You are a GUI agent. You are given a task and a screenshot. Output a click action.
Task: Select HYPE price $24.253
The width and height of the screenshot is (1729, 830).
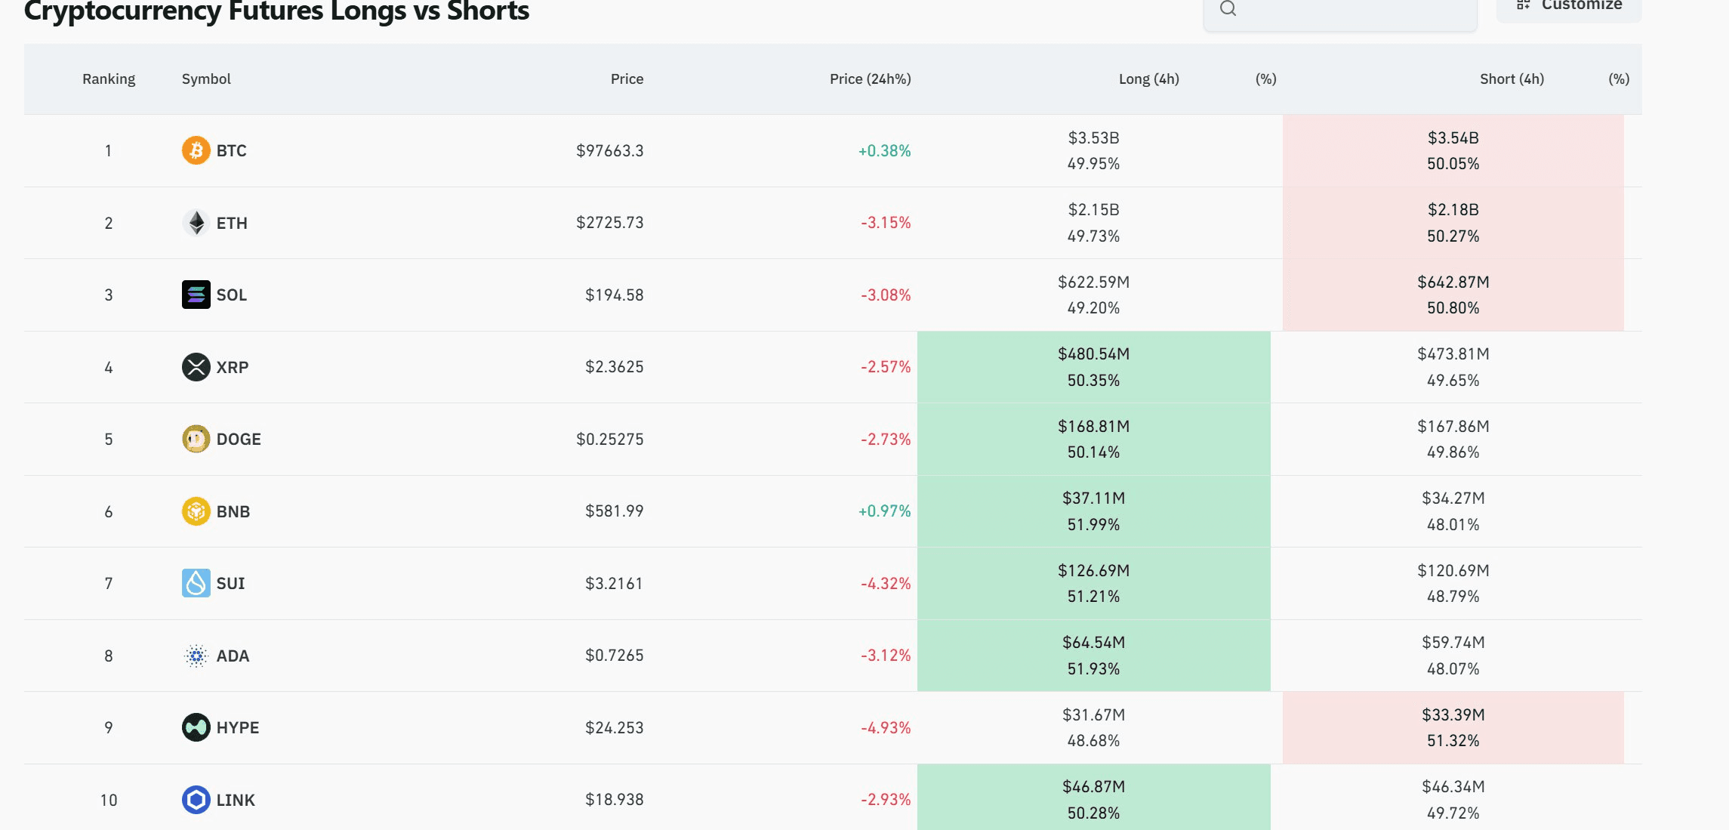coord(615,727)
